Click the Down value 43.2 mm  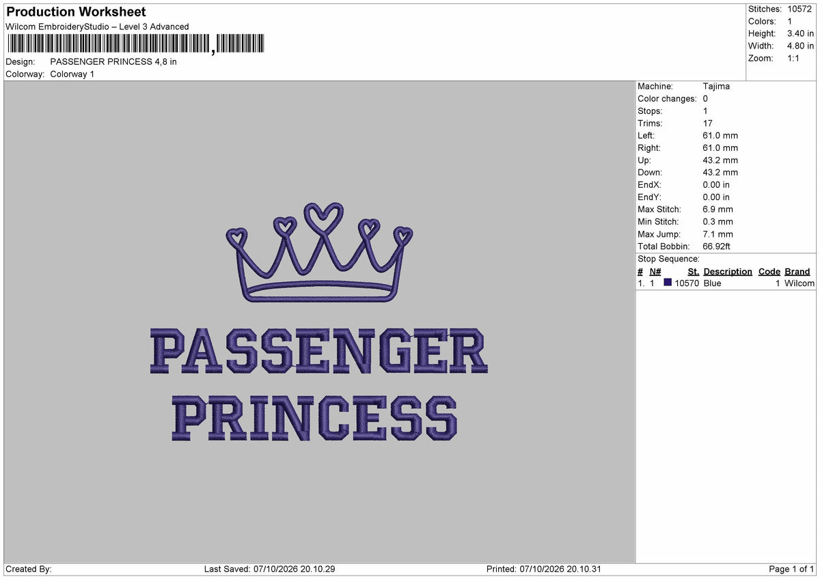point(720,172)
